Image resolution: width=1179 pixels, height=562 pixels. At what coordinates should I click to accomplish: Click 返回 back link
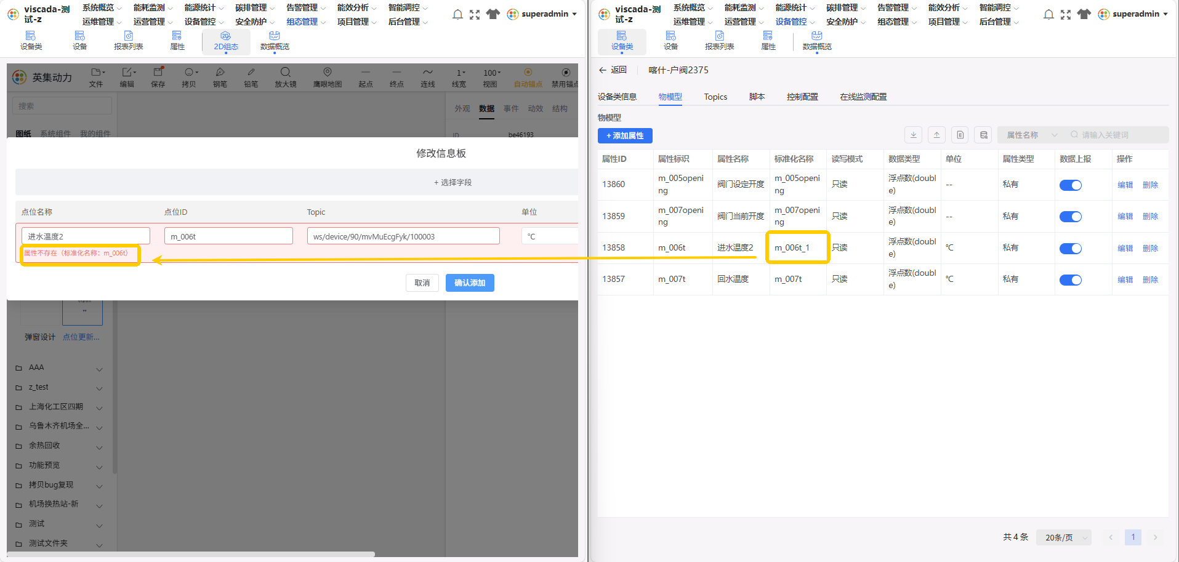pyautogui.click(x=613, y=70)
